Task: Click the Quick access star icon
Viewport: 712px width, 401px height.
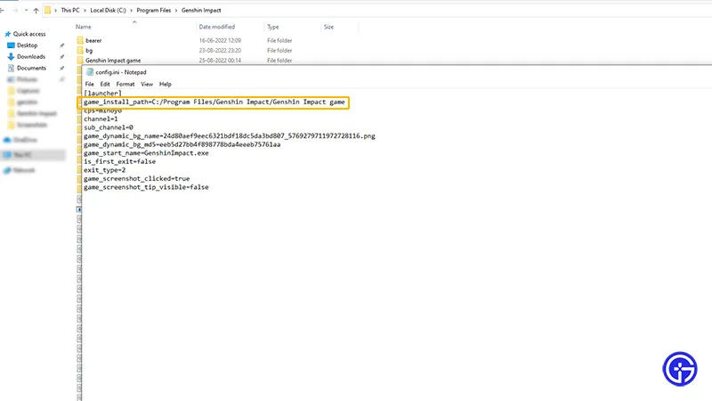Action: (7, 34)
